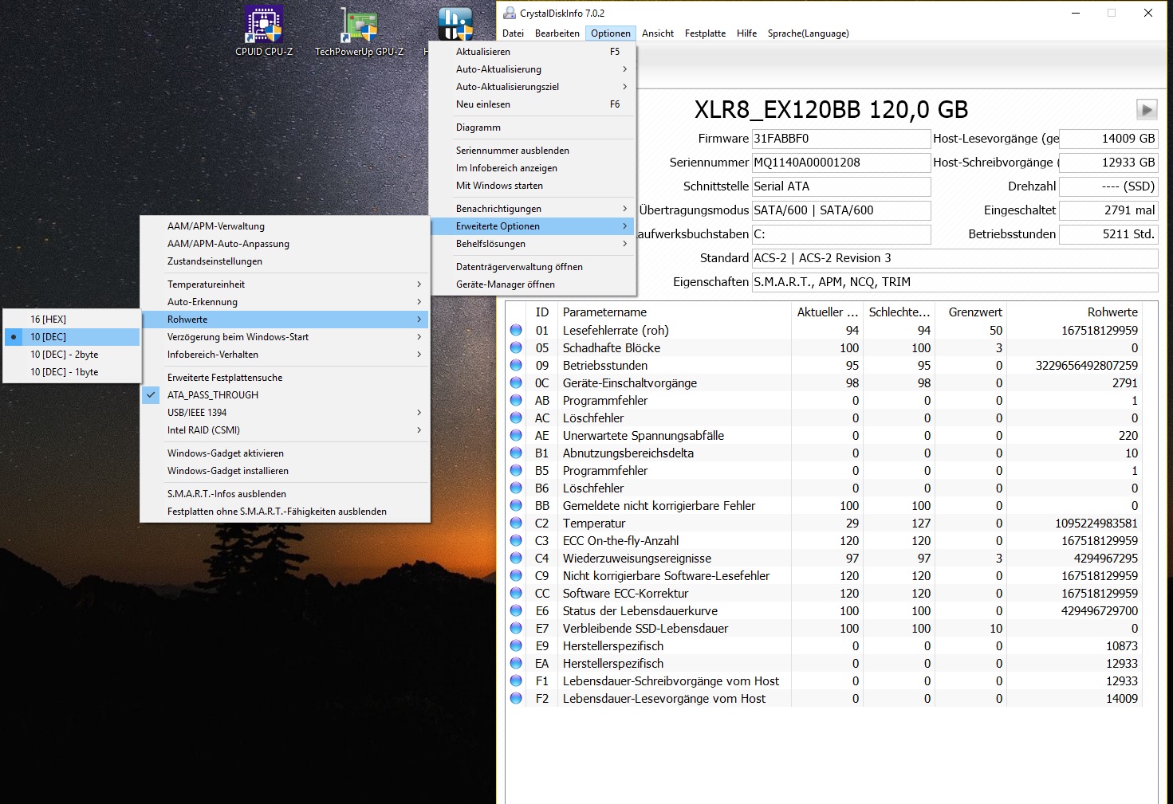Image resolution: width=1173 pixels, height=804 pixels.
Task: Click Aktualisieren menu entry
Action: coord(533,52)
